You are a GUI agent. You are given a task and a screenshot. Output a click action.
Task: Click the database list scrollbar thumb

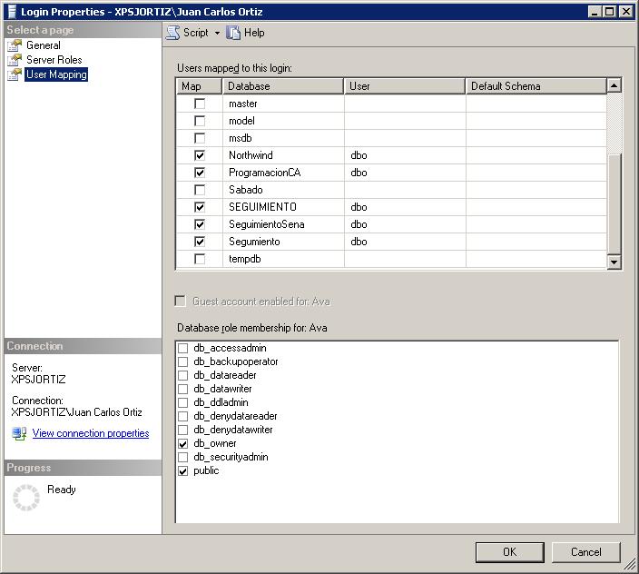click(x=614, y=203)
